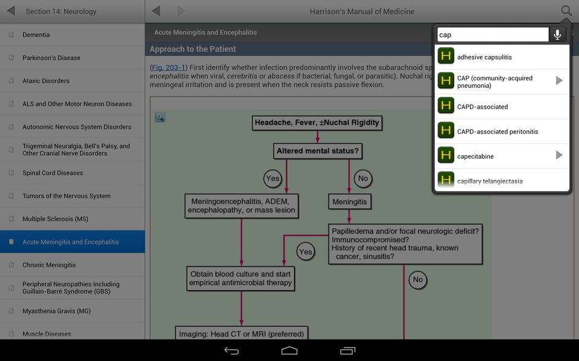Tap page icon beside Ataxic Disorders
Screen dimensions: 579x361
click(11, 81)
